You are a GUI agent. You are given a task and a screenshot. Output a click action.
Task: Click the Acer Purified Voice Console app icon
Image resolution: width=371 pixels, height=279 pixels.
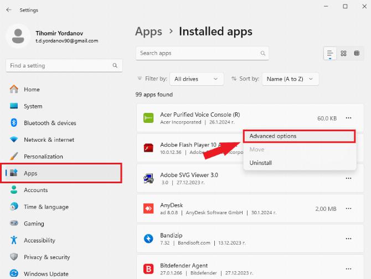[148, 118]
